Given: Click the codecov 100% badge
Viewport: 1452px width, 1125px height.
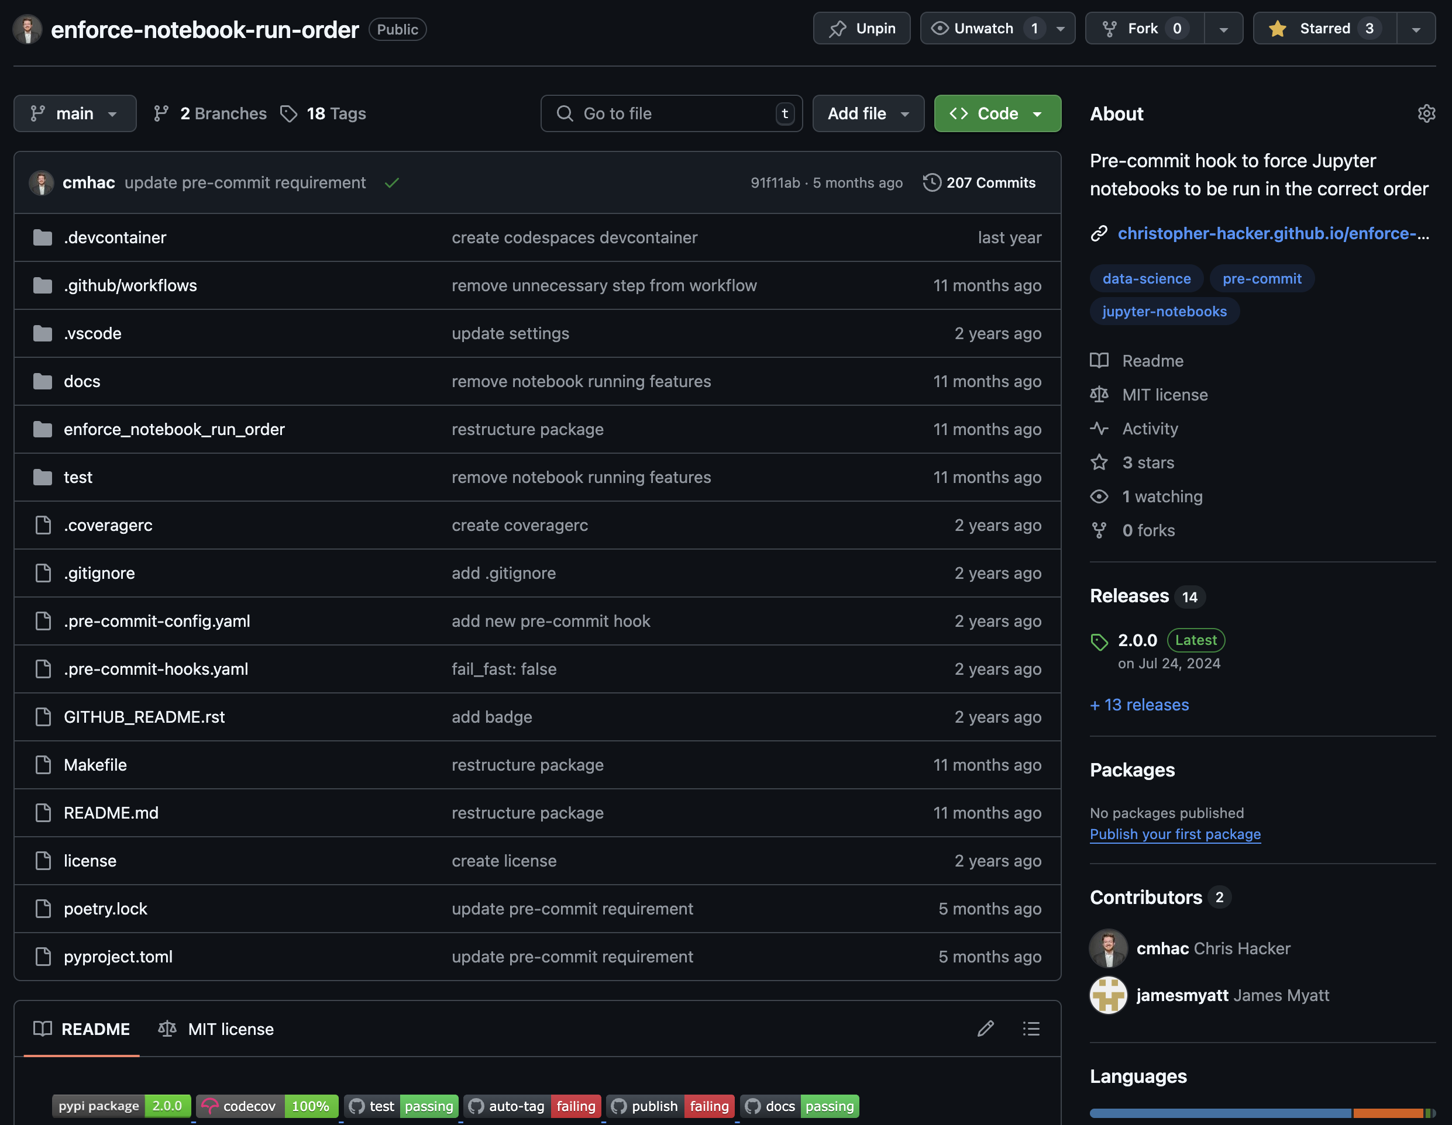Looking at the screenshot, I should point(267,1106).
